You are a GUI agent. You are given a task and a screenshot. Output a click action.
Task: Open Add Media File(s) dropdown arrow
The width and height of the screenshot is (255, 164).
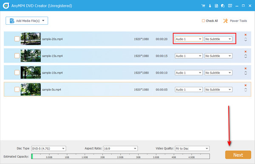coord(43,20)
